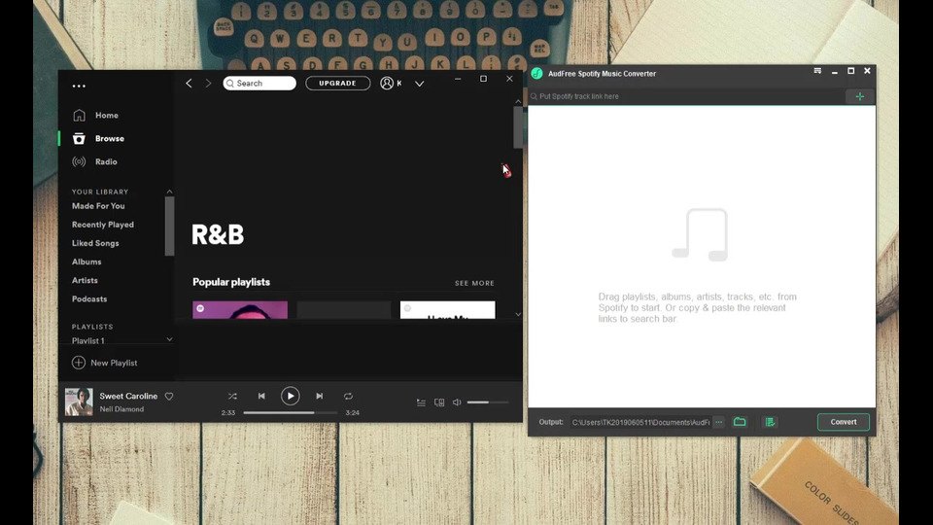Screen dimensions: 933x525
Task: Click the output path field
Action: 640,422
